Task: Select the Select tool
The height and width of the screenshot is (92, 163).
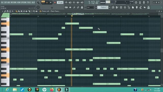Action: coord(32,11)
